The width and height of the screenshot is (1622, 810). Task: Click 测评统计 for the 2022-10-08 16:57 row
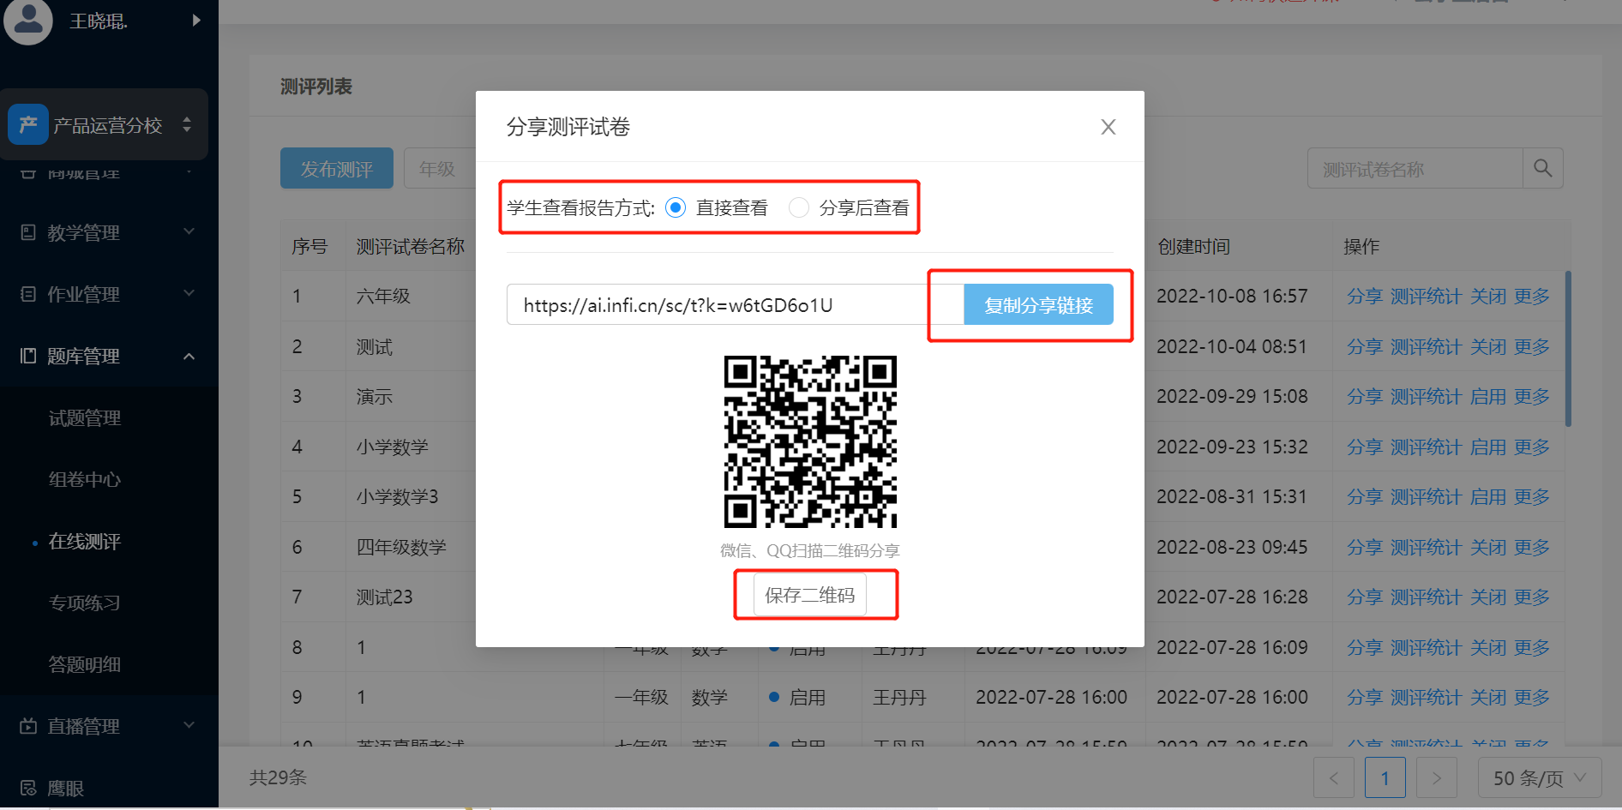tap(1426, 296)
